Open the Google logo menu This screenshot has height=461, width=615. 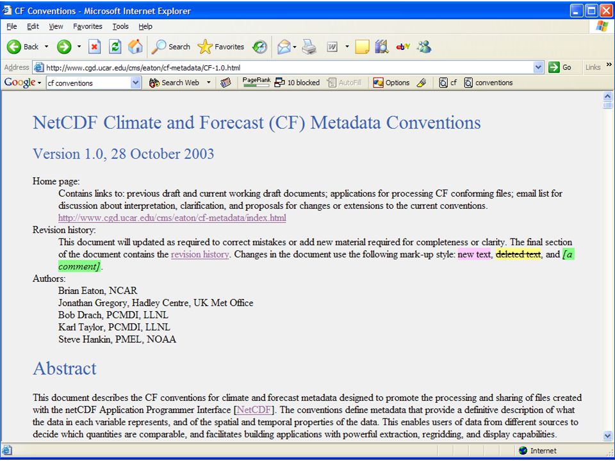point(22,83)
